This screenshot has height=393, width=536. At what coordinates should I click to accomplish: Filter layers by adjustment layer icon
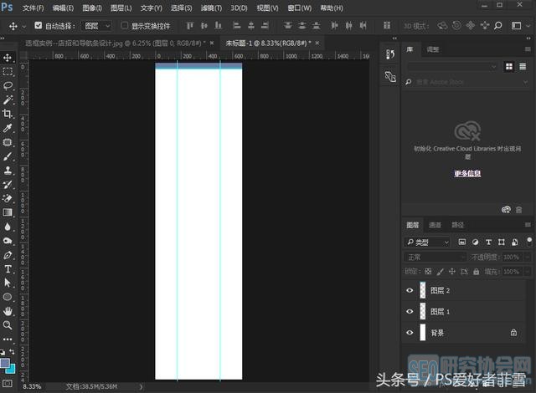point(475,242)
